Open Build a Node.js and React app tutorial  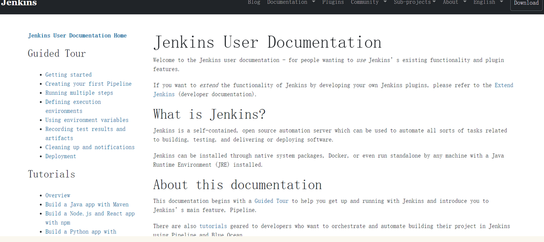pos(90,218)
